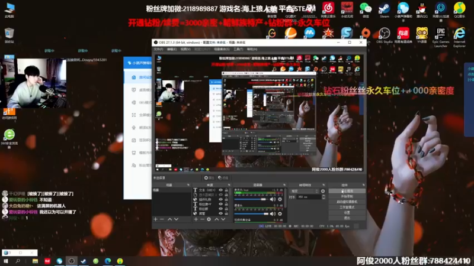Click the 停止推流 streaming button

click(x=347, y=191)
